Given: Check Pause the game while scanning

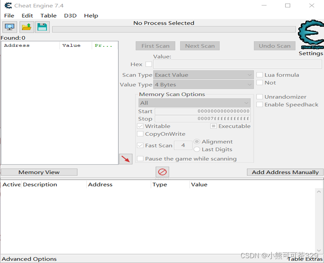Looking at the screenshot, I should pyautogui.click(x=140, y=159).
